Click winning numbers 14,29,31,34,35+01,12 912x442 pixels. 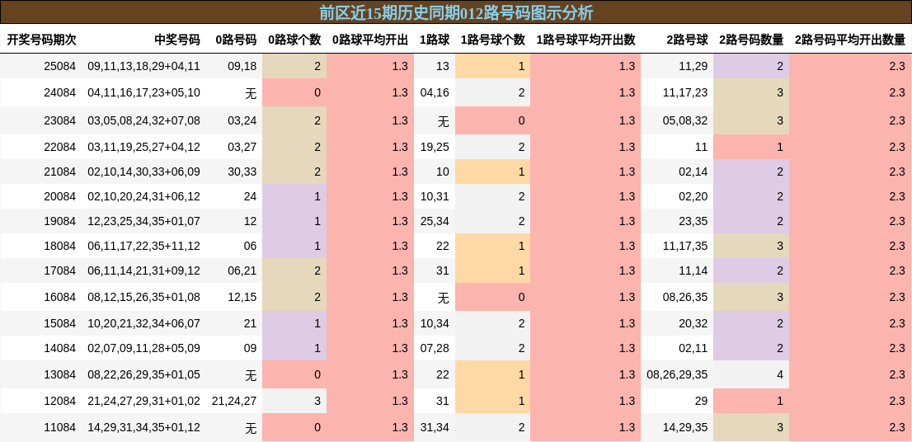(143, 427)
